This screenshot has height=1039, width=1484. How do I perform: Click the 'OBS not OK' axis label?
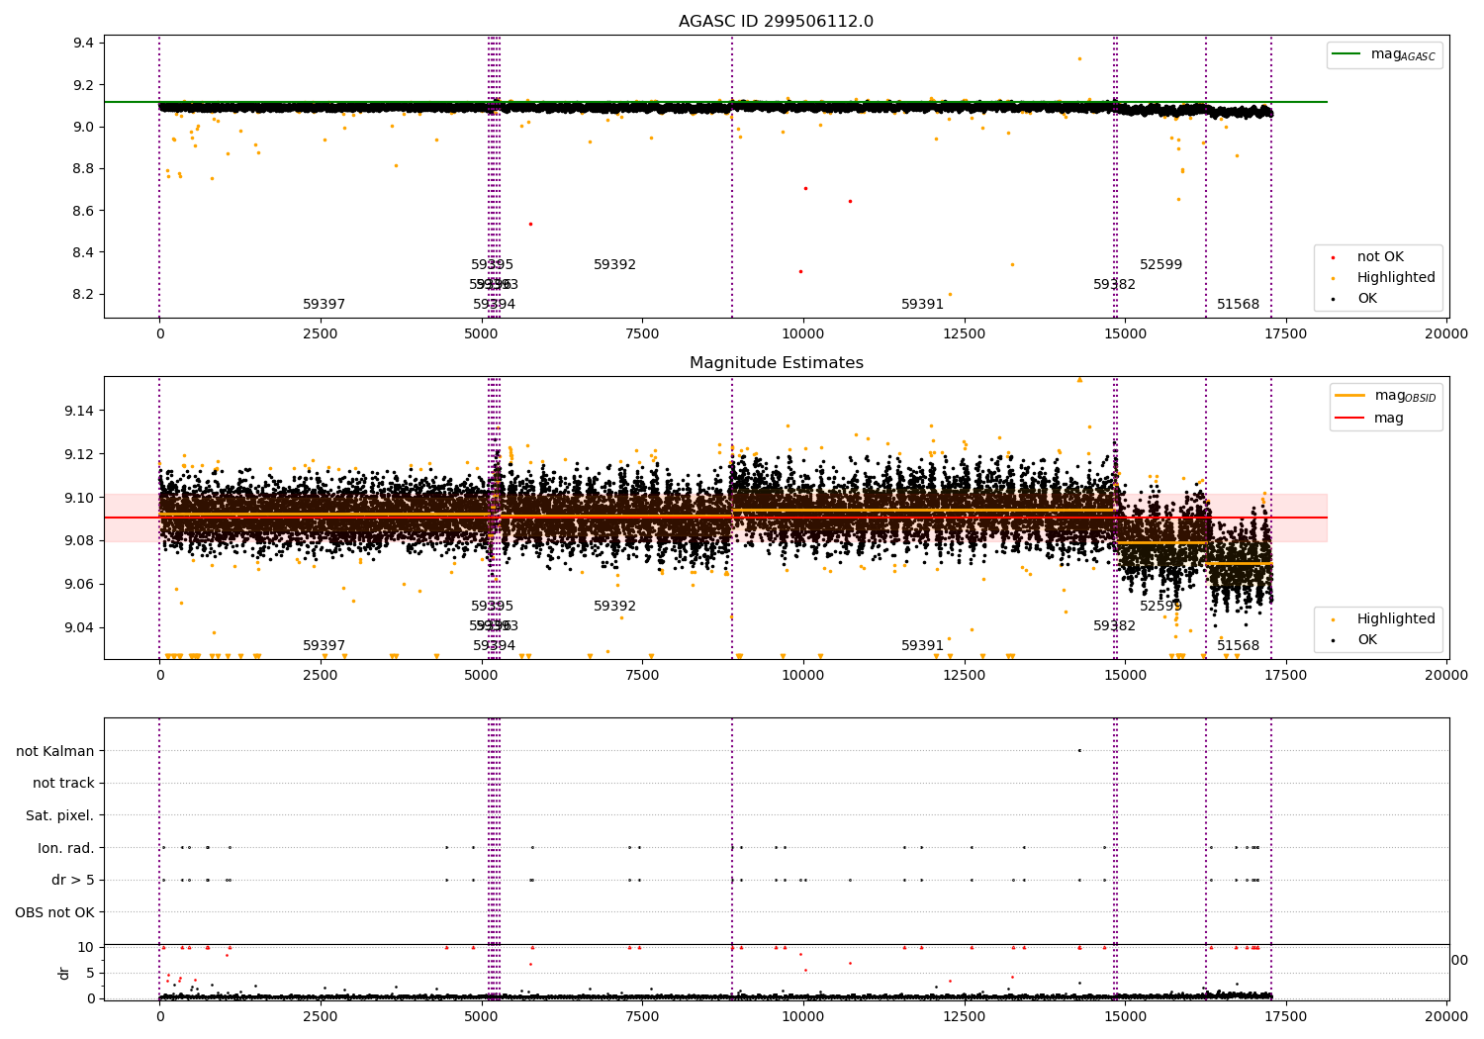pyautogui.click(x=55, y=912)
